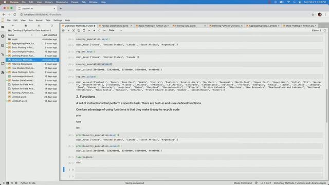Open a new Chrome tab with plus button

61,8
